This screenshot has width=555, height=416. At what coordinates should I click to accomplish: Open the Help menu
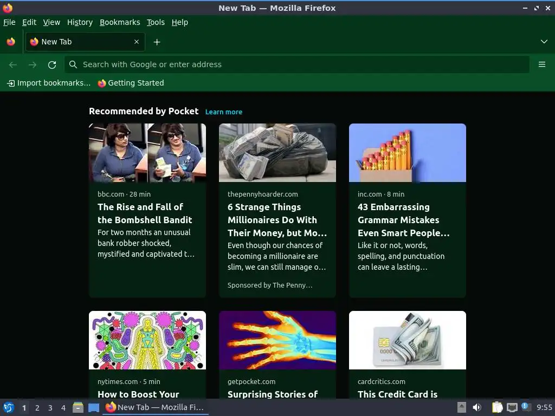pos(179,22)
